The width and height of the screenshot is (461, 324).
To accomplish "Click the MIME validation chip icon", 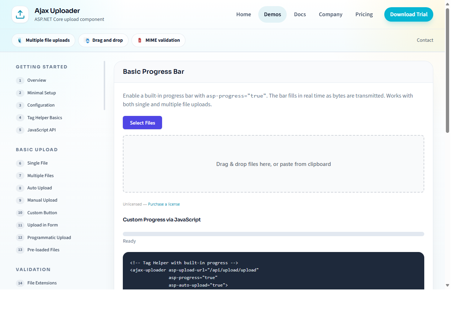I will 140,40.
